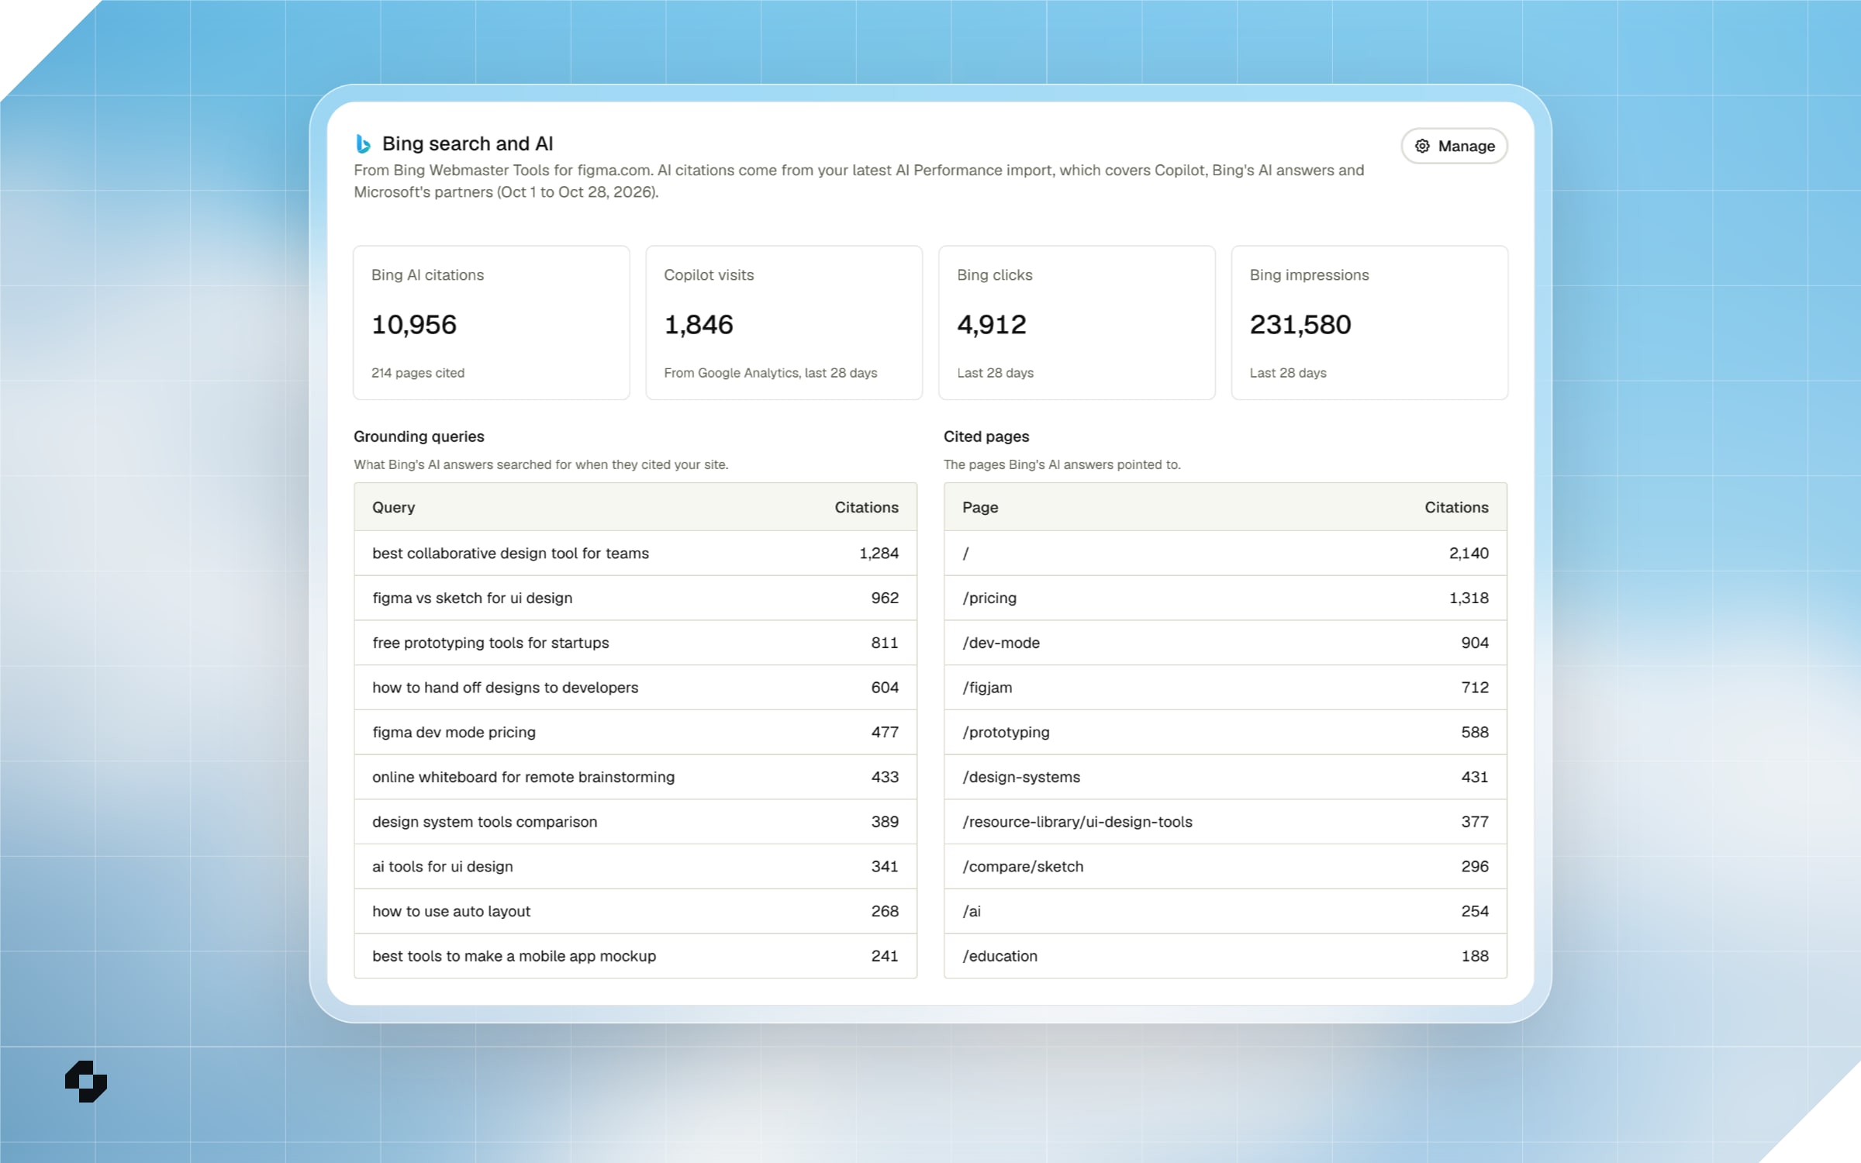Click the /dev-mode page row

point(1226,643)
